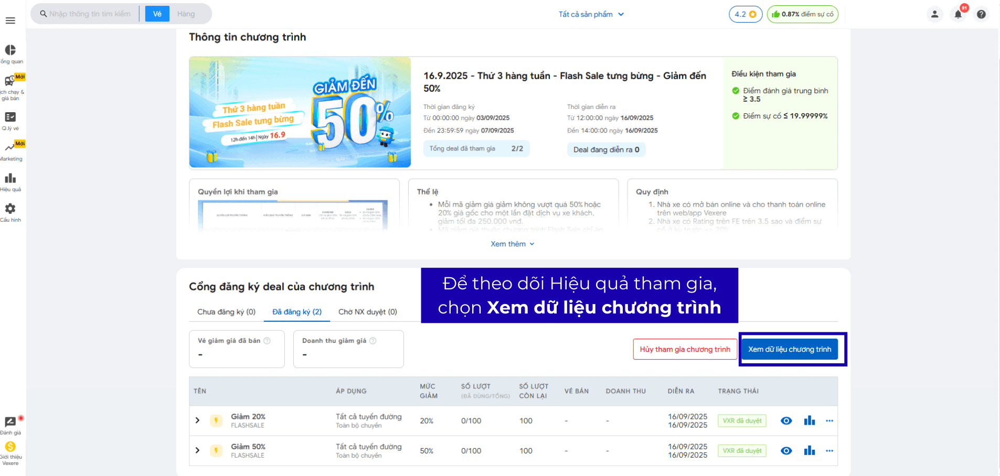Toggle the Vé search mode button
This screenshot has width=1000, height=476.
coord(157,14)
